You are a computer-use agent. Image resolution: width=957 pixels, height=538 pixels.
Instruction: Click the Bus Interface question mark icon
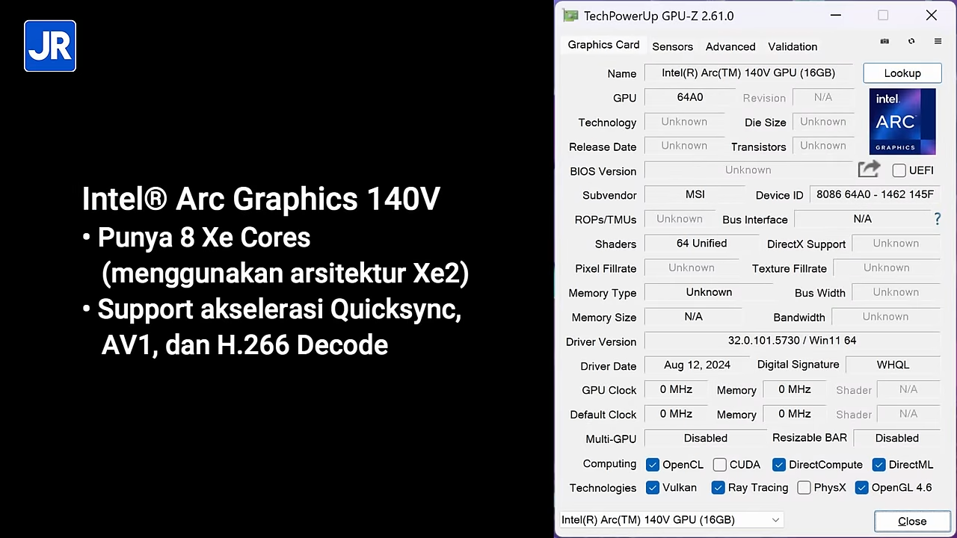[938, 219]
